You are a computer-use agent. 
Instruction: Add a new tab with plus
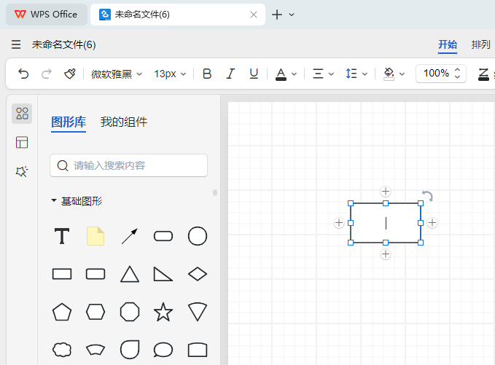[277, 15]
